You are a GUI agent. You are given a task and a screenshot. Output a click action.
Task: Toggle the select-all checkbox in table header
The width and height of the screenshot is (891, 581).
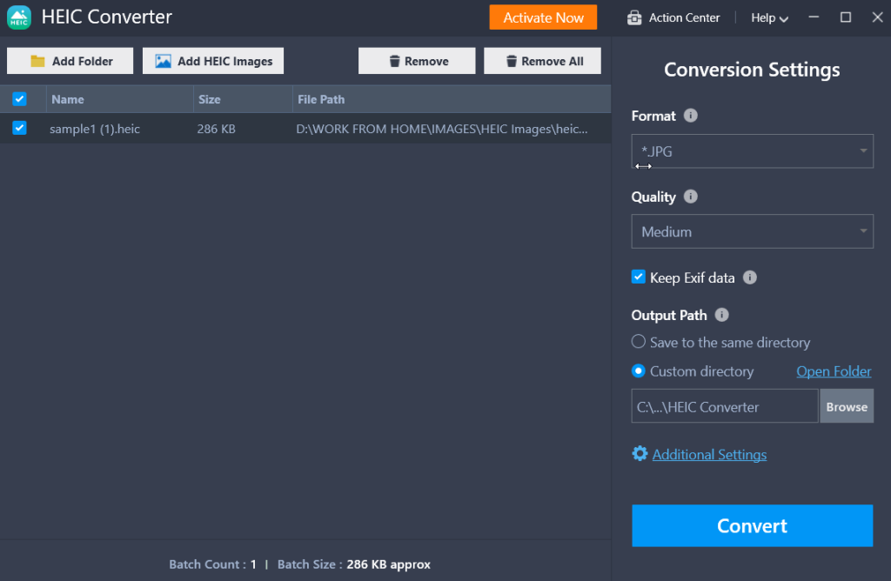(19, 99)
